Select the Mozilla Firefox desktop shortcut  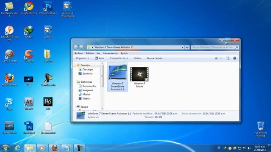(x=9, y=80)
